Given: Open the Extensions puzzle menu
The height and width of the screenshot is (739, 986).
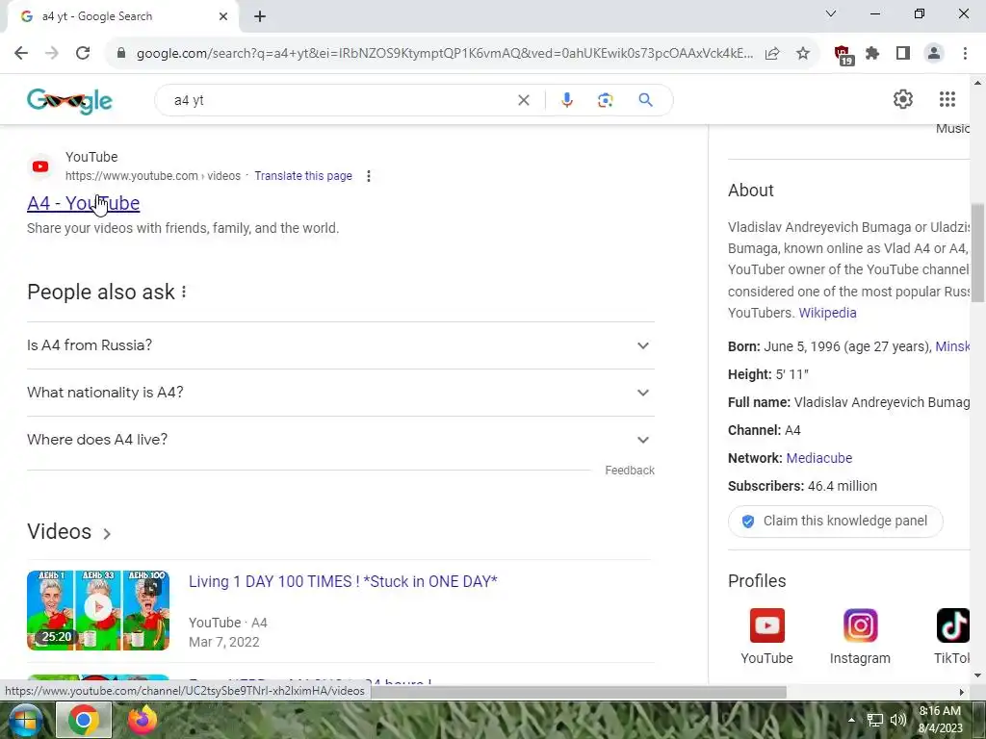Looking at the screenshot, I should tap(872, 54).
